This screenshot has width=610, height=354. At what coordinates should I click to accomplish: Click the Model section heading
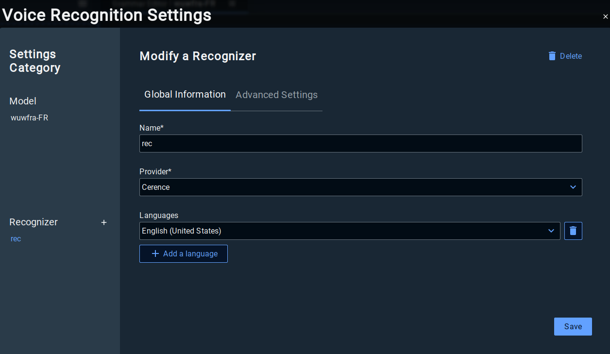point(23,101)
